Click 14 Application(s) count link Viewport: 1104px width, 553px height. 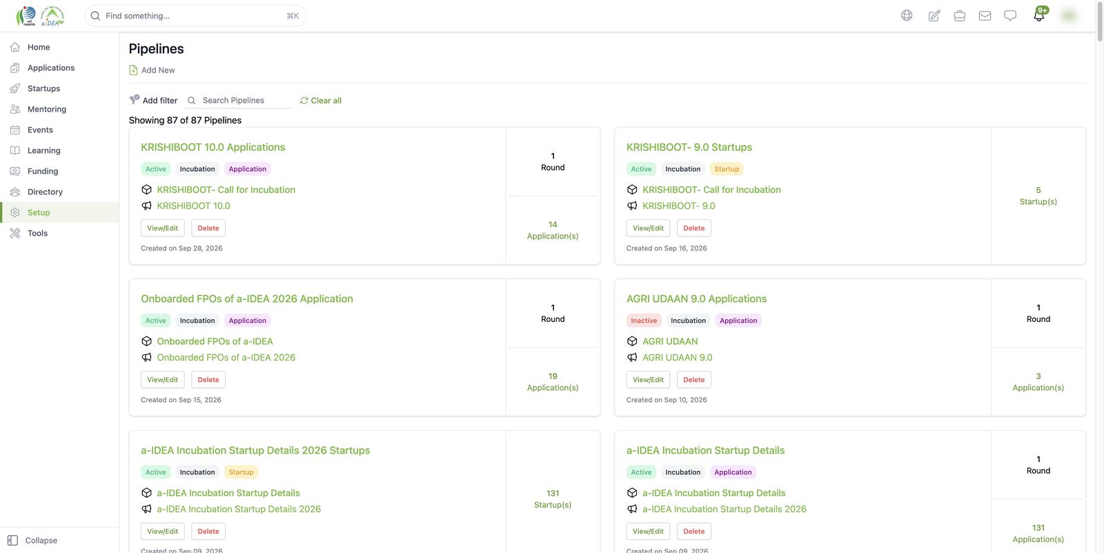[x=553, y=230]
